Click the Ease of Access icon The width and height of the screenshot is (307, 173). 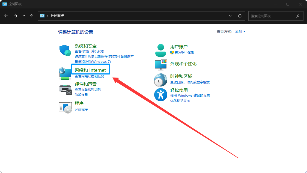[160, 95]
